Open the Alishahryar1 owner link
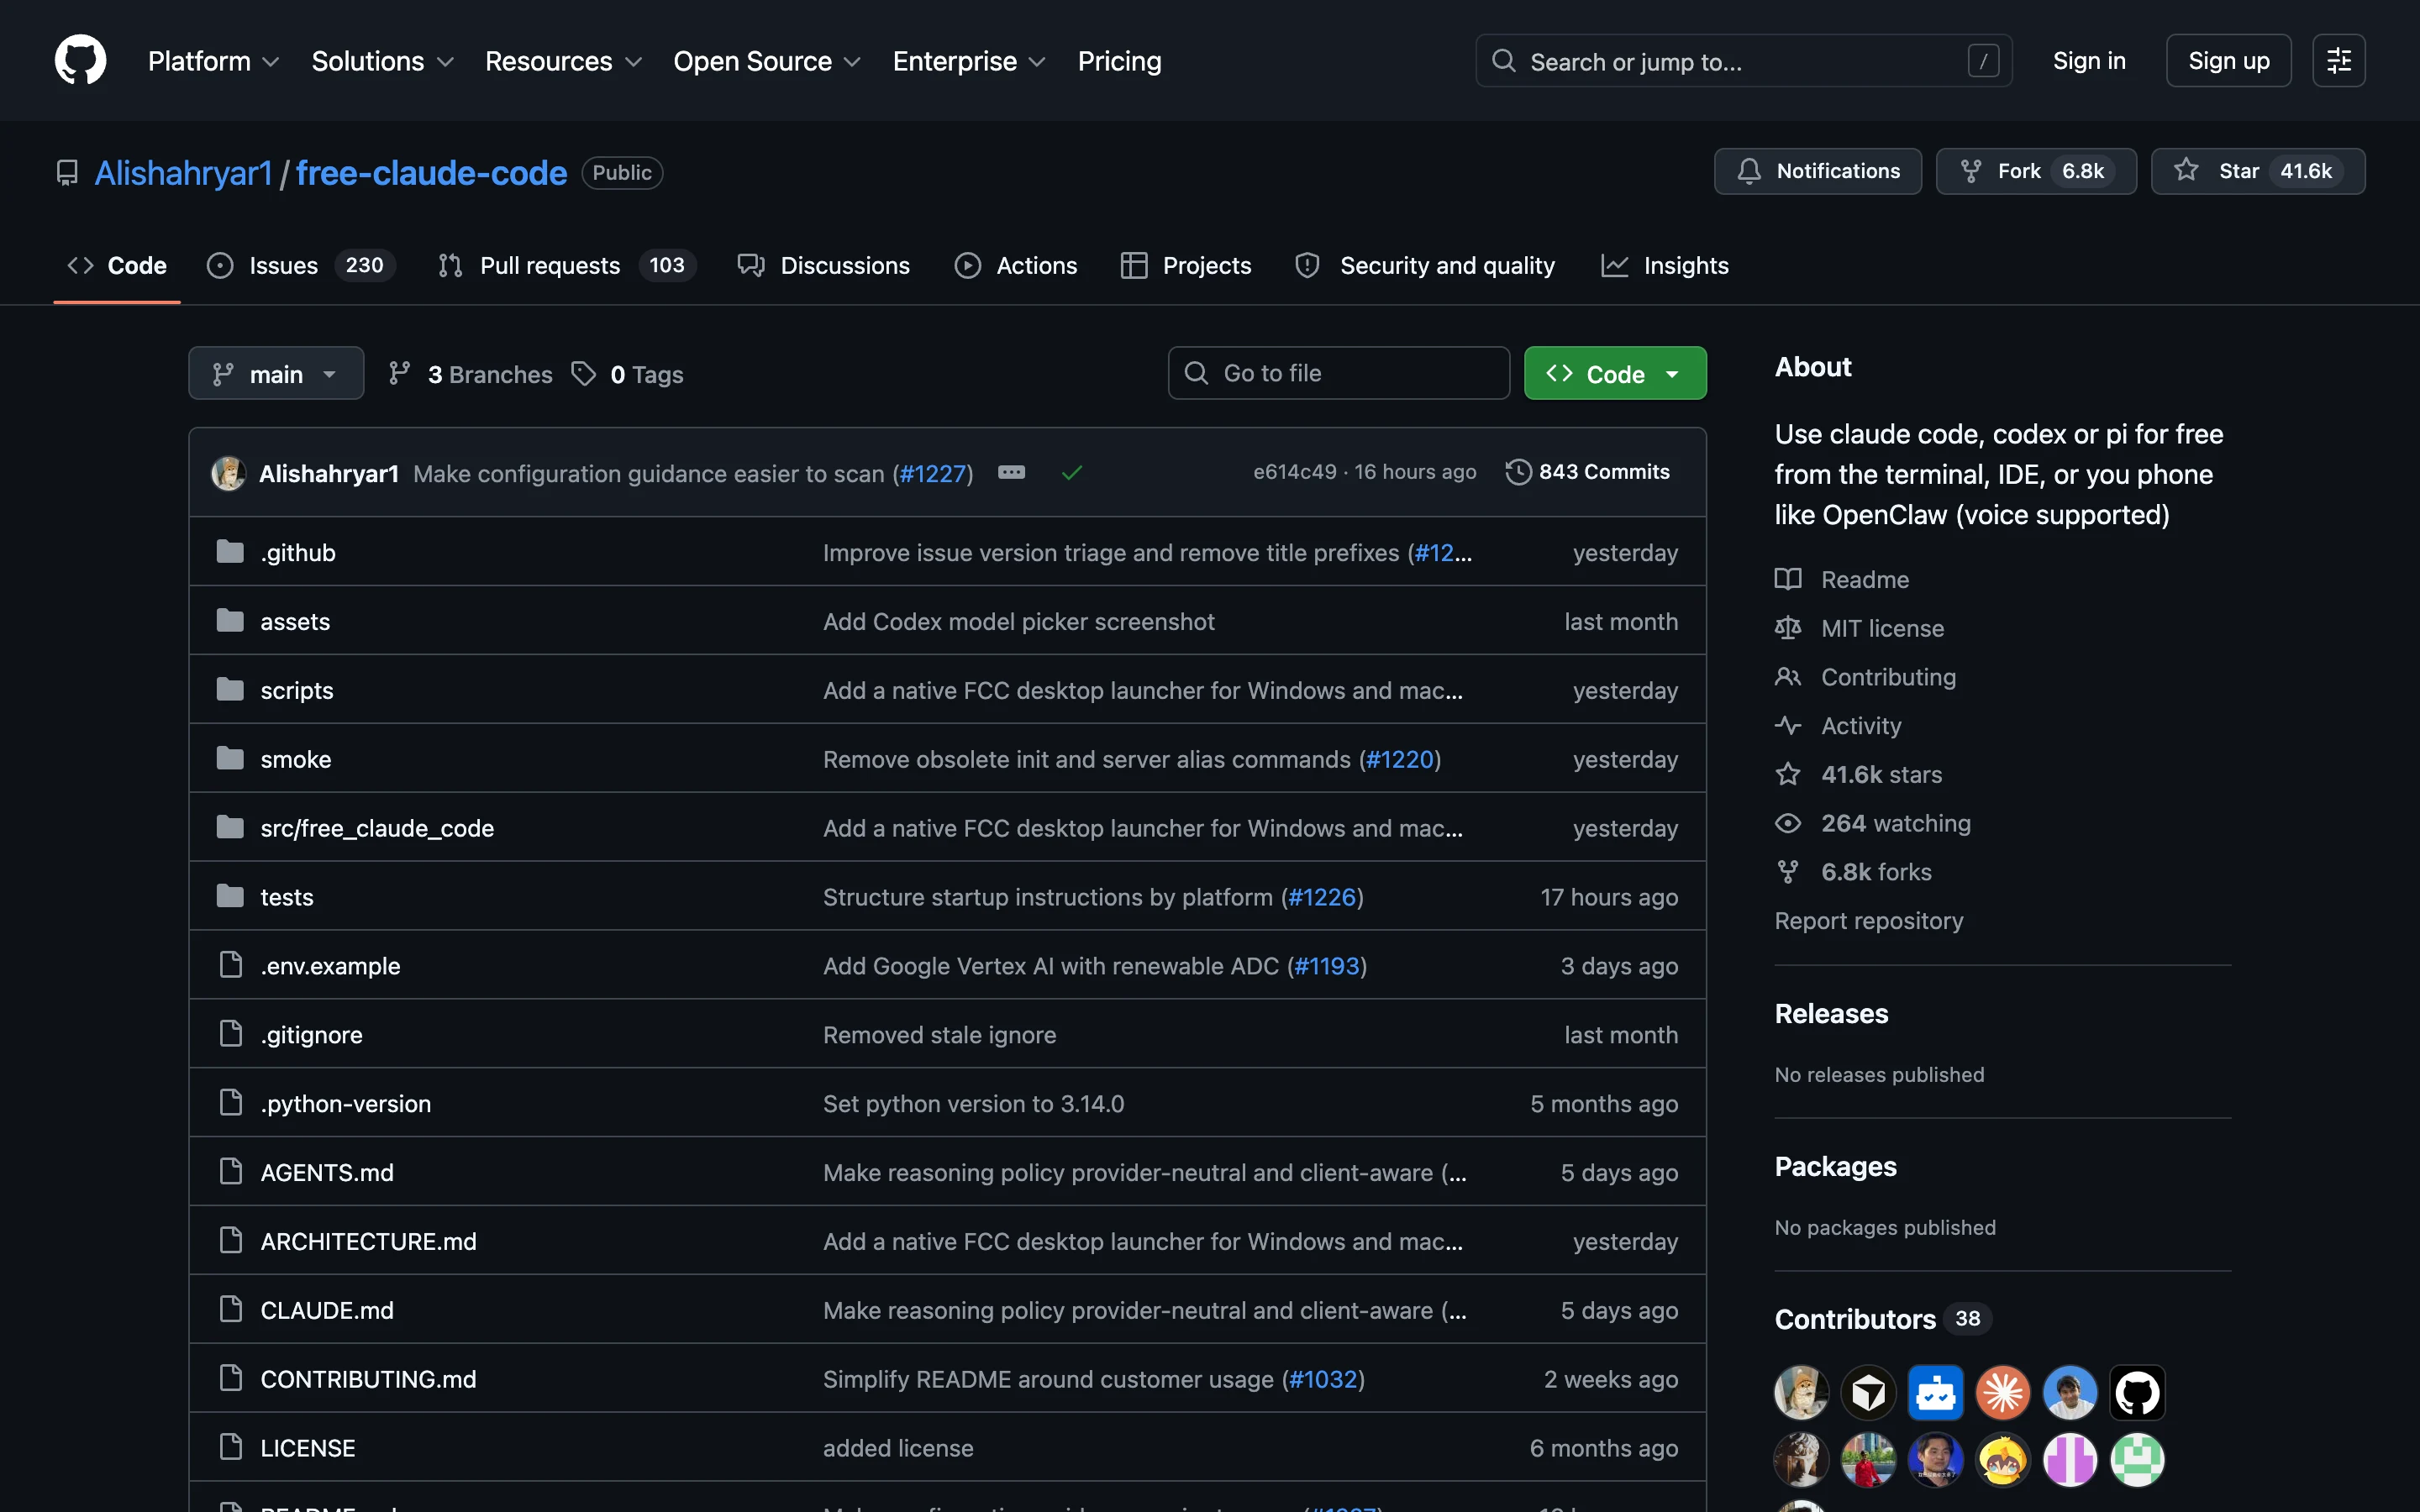The image size is (2420, 1512). [x=184, y=173]
